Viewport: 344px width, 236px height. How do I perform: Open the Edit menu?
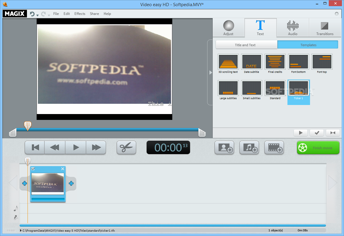(67, 13)
